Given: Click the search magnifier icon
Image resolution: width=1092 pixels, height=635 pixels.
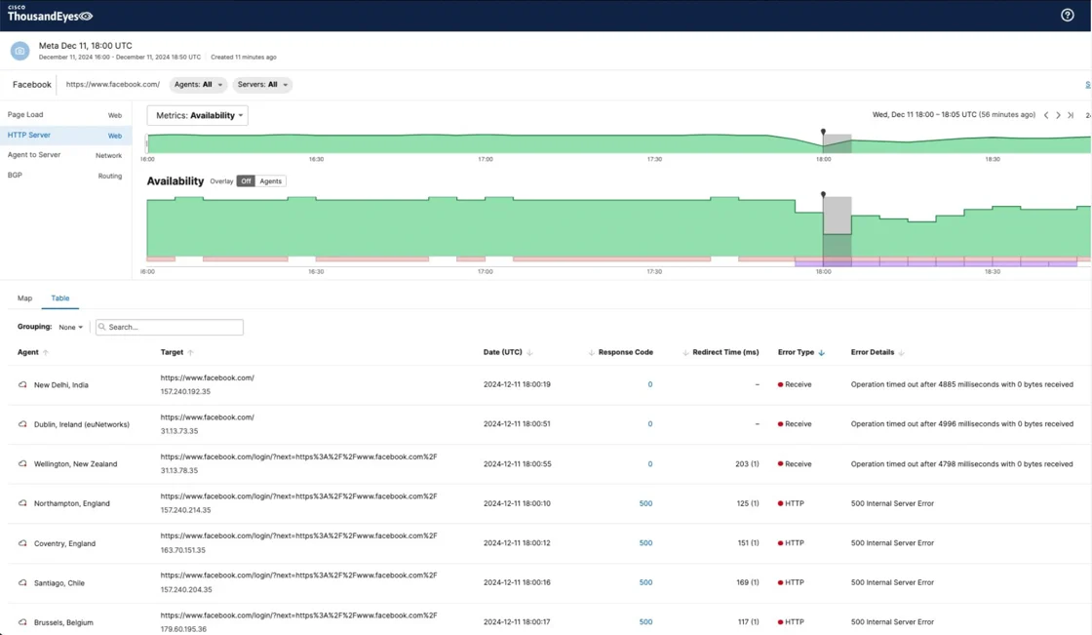Looking at the screenshot, I should point(102,327).
